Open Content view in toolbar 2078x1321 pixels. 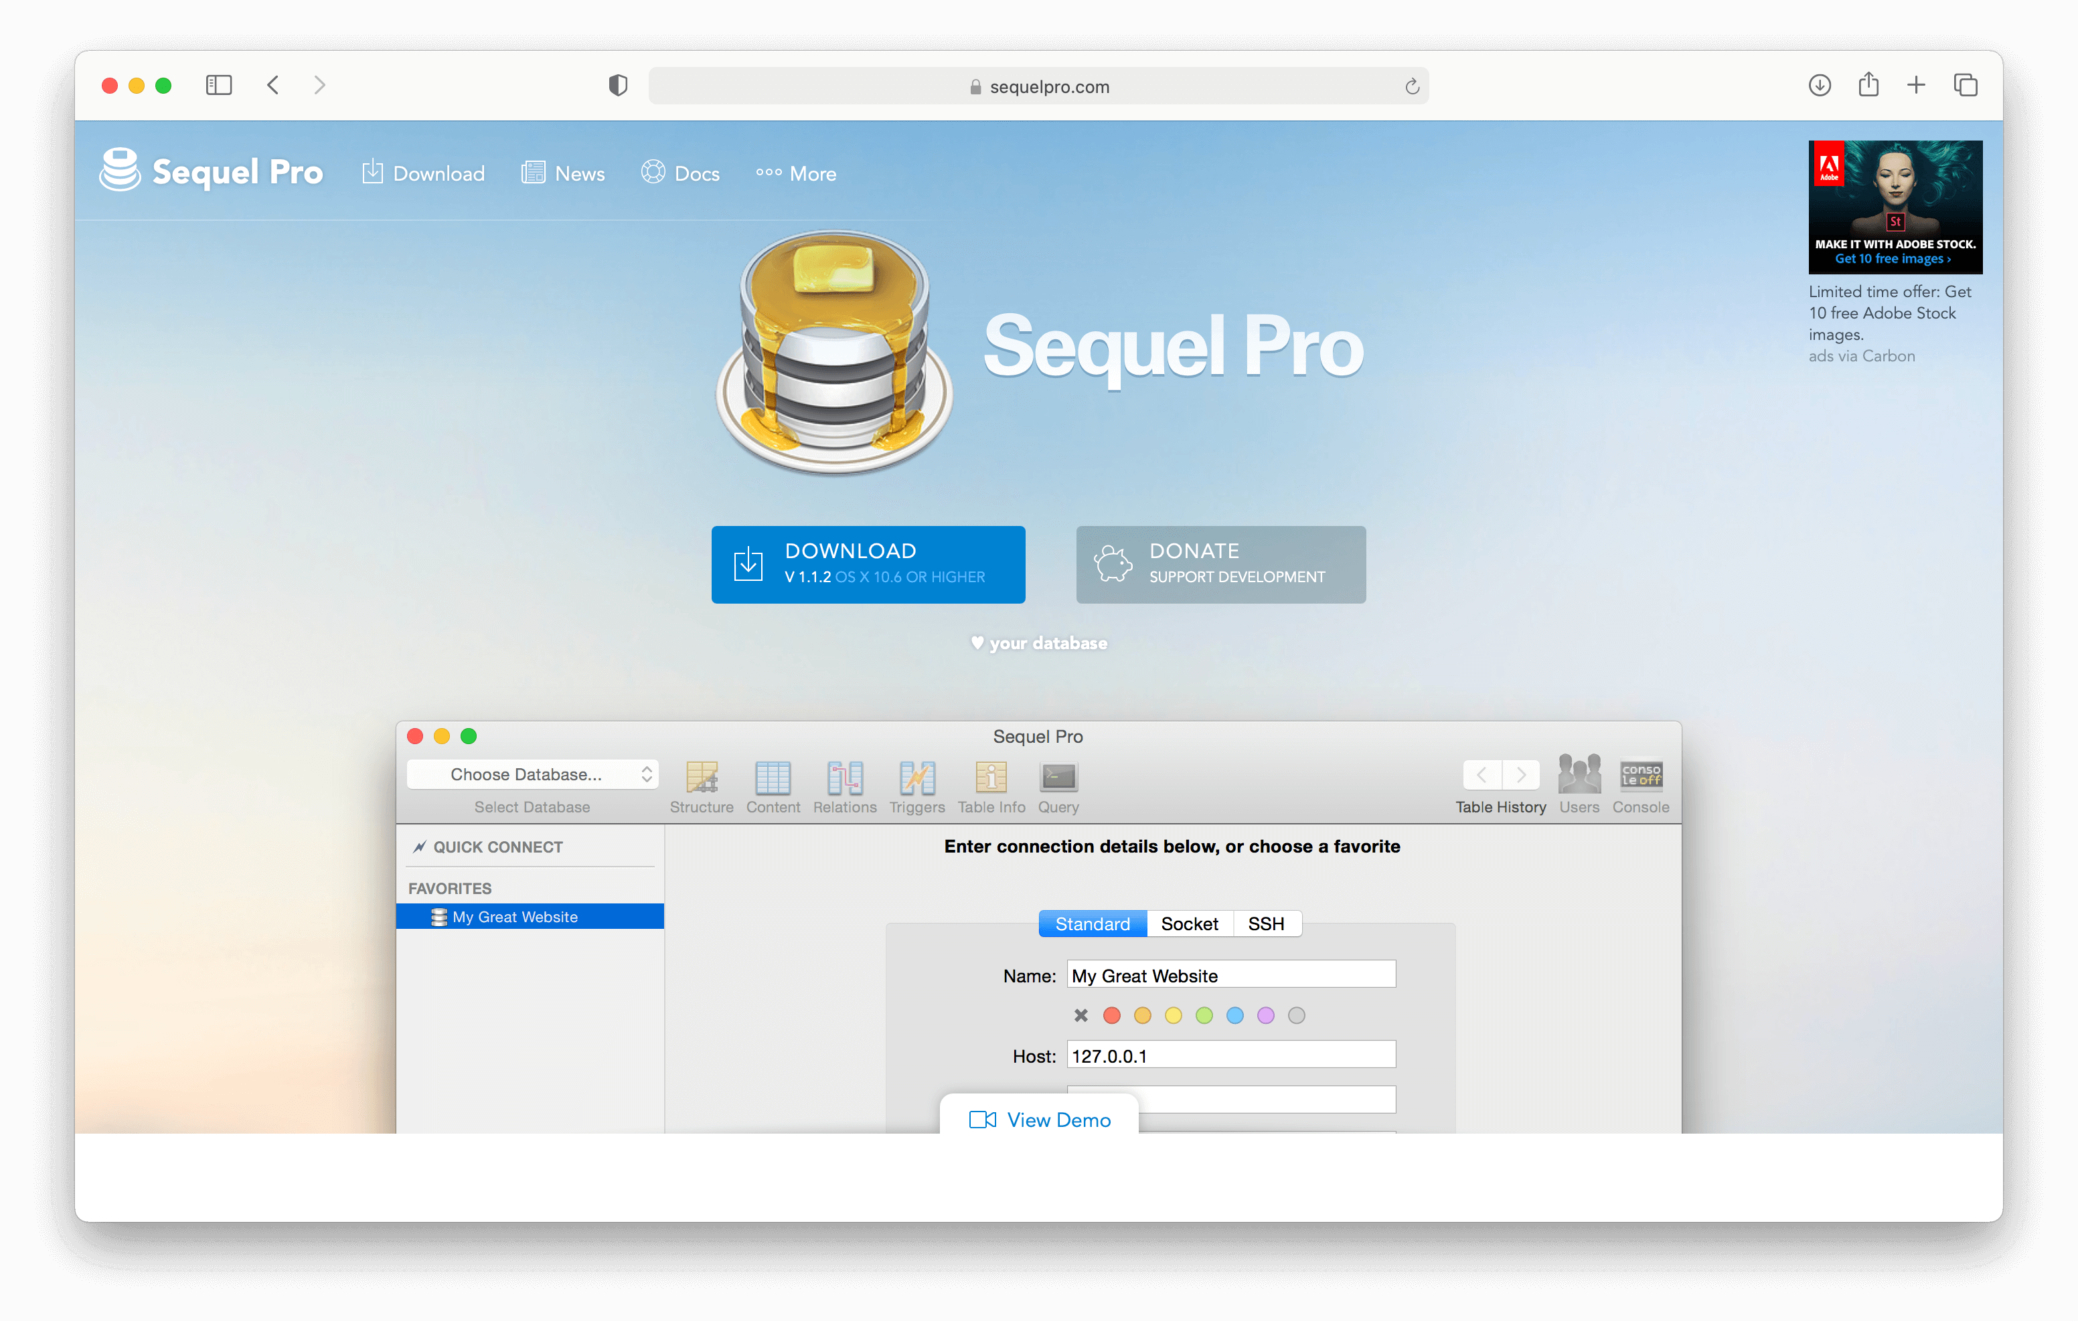773,787
